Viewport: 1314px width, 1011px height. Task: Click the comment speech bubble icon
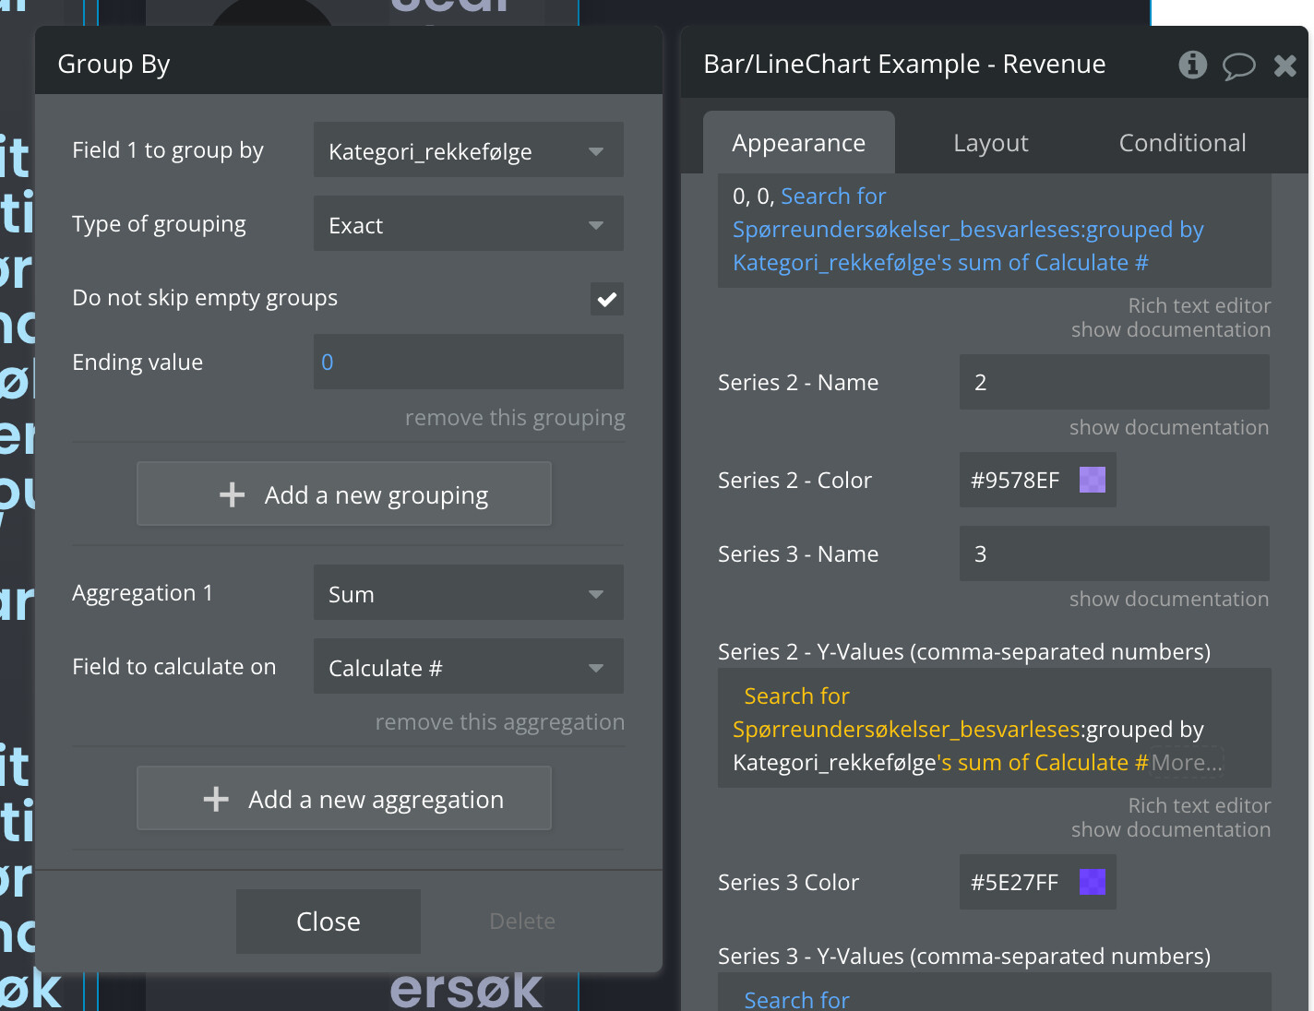[1238, 65]
